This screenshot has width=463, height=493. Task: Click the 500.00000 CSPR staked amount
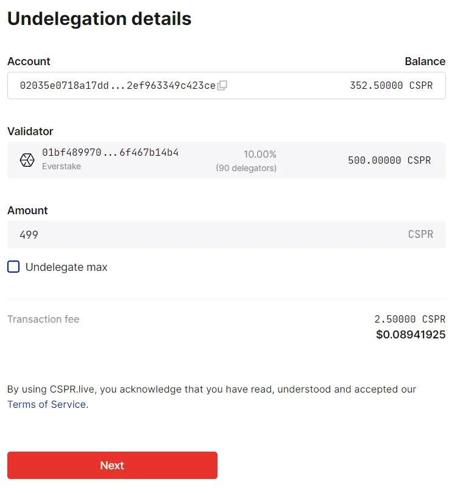point(389,160)
